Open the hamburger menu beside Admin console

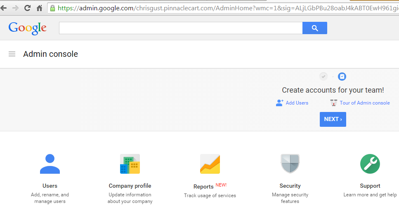tap(12, 54)
